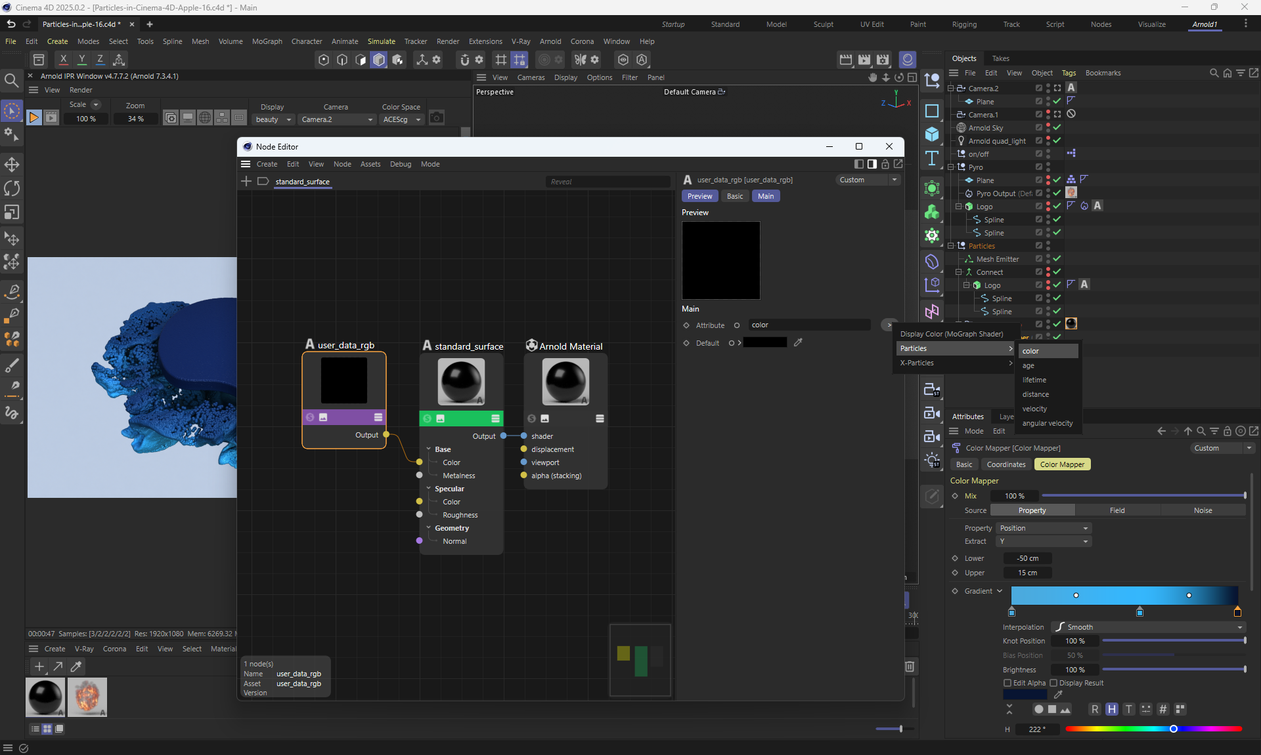1261x755 pixels.
Task: Start Arnold IPR render play button
Action: point(33,118)
